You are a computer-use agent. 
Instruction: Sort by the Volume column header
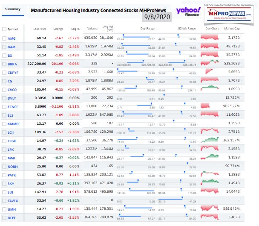(x=92, y=29)
